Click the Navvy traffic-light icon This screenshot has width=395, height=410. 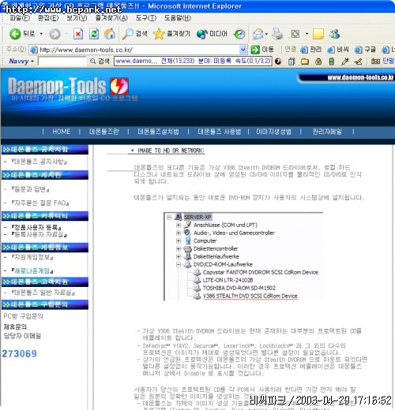(x=332, y=61)
